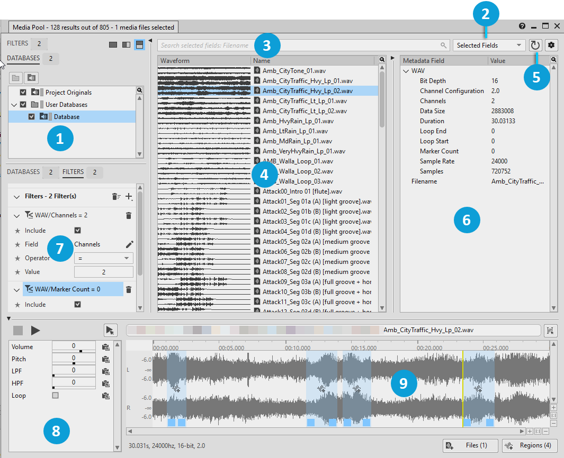The image size is (564, 458).
Task: Click the Regions (4) button
Action: pyautogui.click(x=529, y=445)
